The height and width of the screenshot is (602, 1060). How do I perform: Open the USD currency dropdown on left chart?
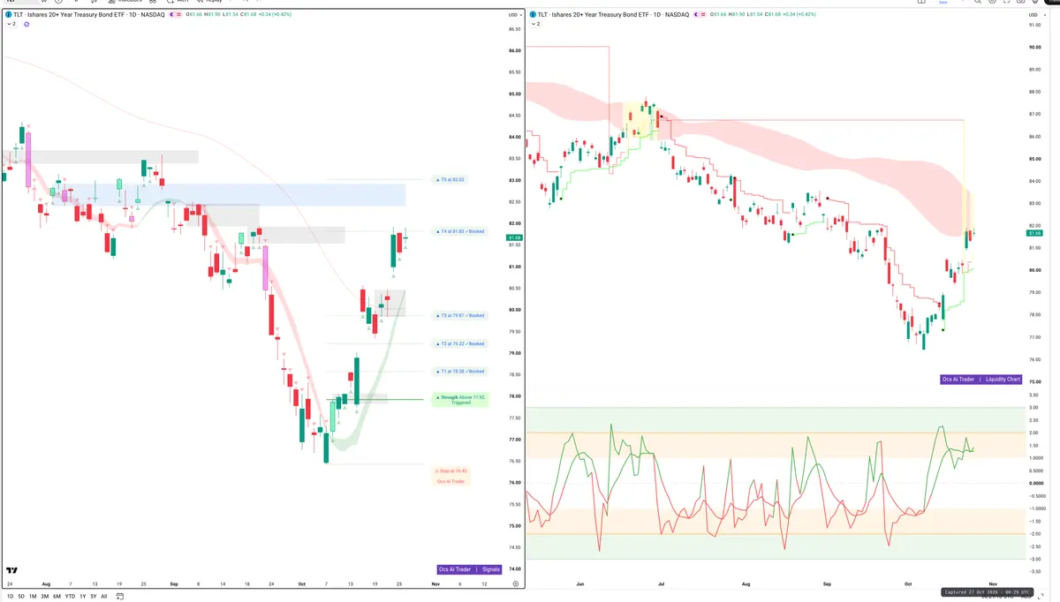pyautogui.click(x=514, y=15)
